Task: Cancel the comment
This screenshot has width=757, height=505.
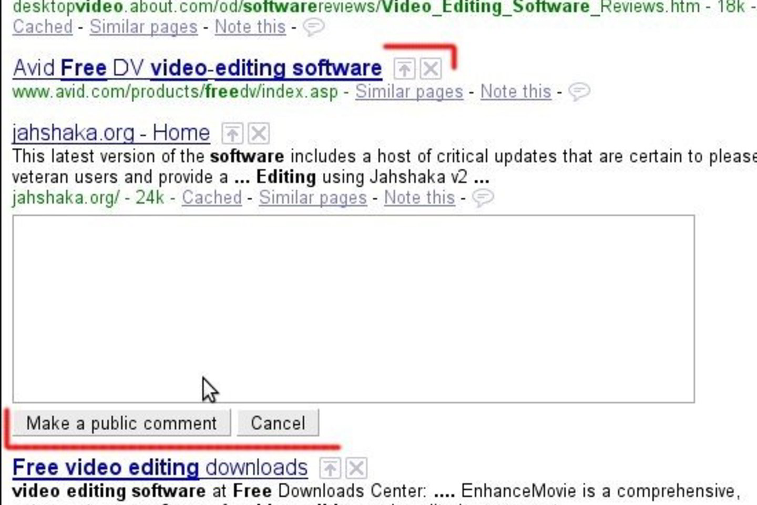Action: point(278,423)
